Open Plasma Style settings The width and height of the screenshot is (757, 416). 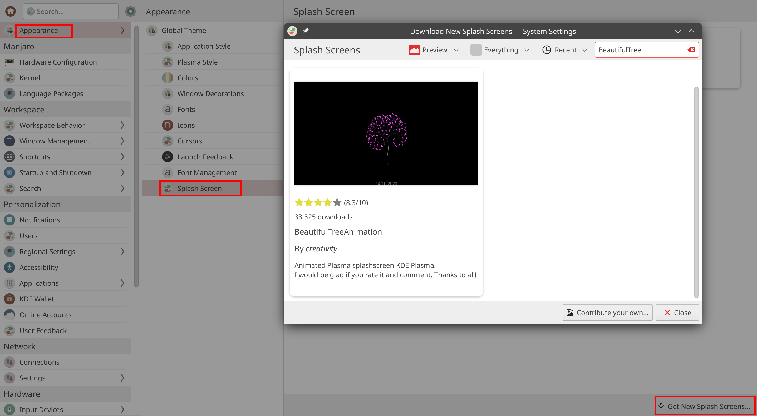pos(213,62)
